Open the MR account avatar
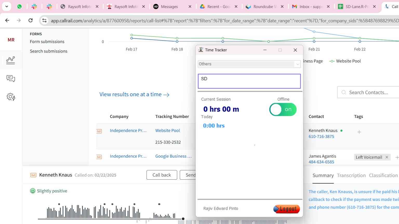Viewport: 399px width, 224px height. (11, 40)
